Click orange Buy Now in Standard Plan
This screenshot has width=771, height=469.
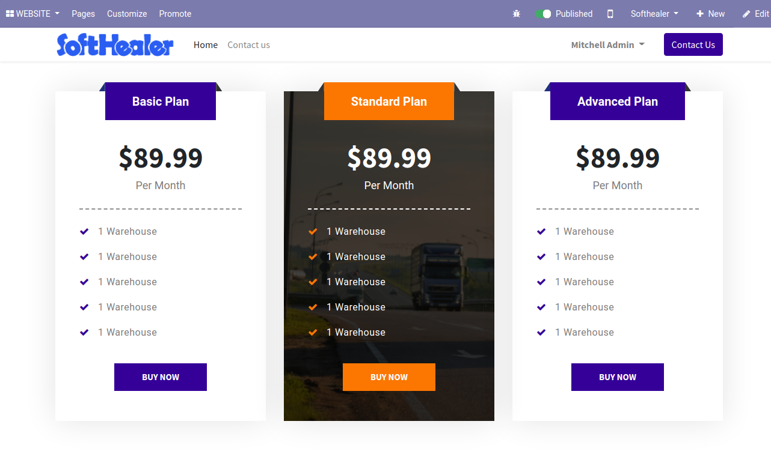(389, 377)
